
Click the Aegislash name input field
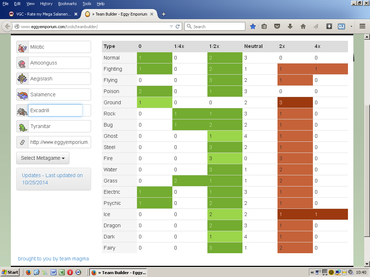60,79
